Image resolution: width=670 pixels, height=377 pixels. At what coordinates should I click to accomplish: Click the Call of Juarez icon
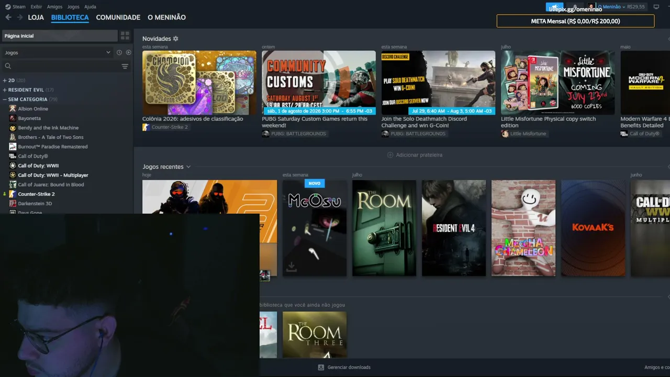pos(13,184)
